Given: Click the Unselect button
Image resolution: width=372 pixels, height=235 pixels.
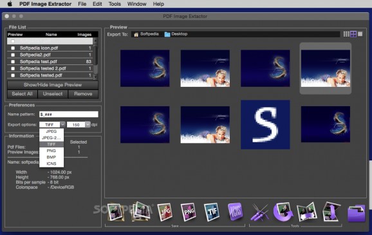Looking at the screenshot, I should pos(53,94).
